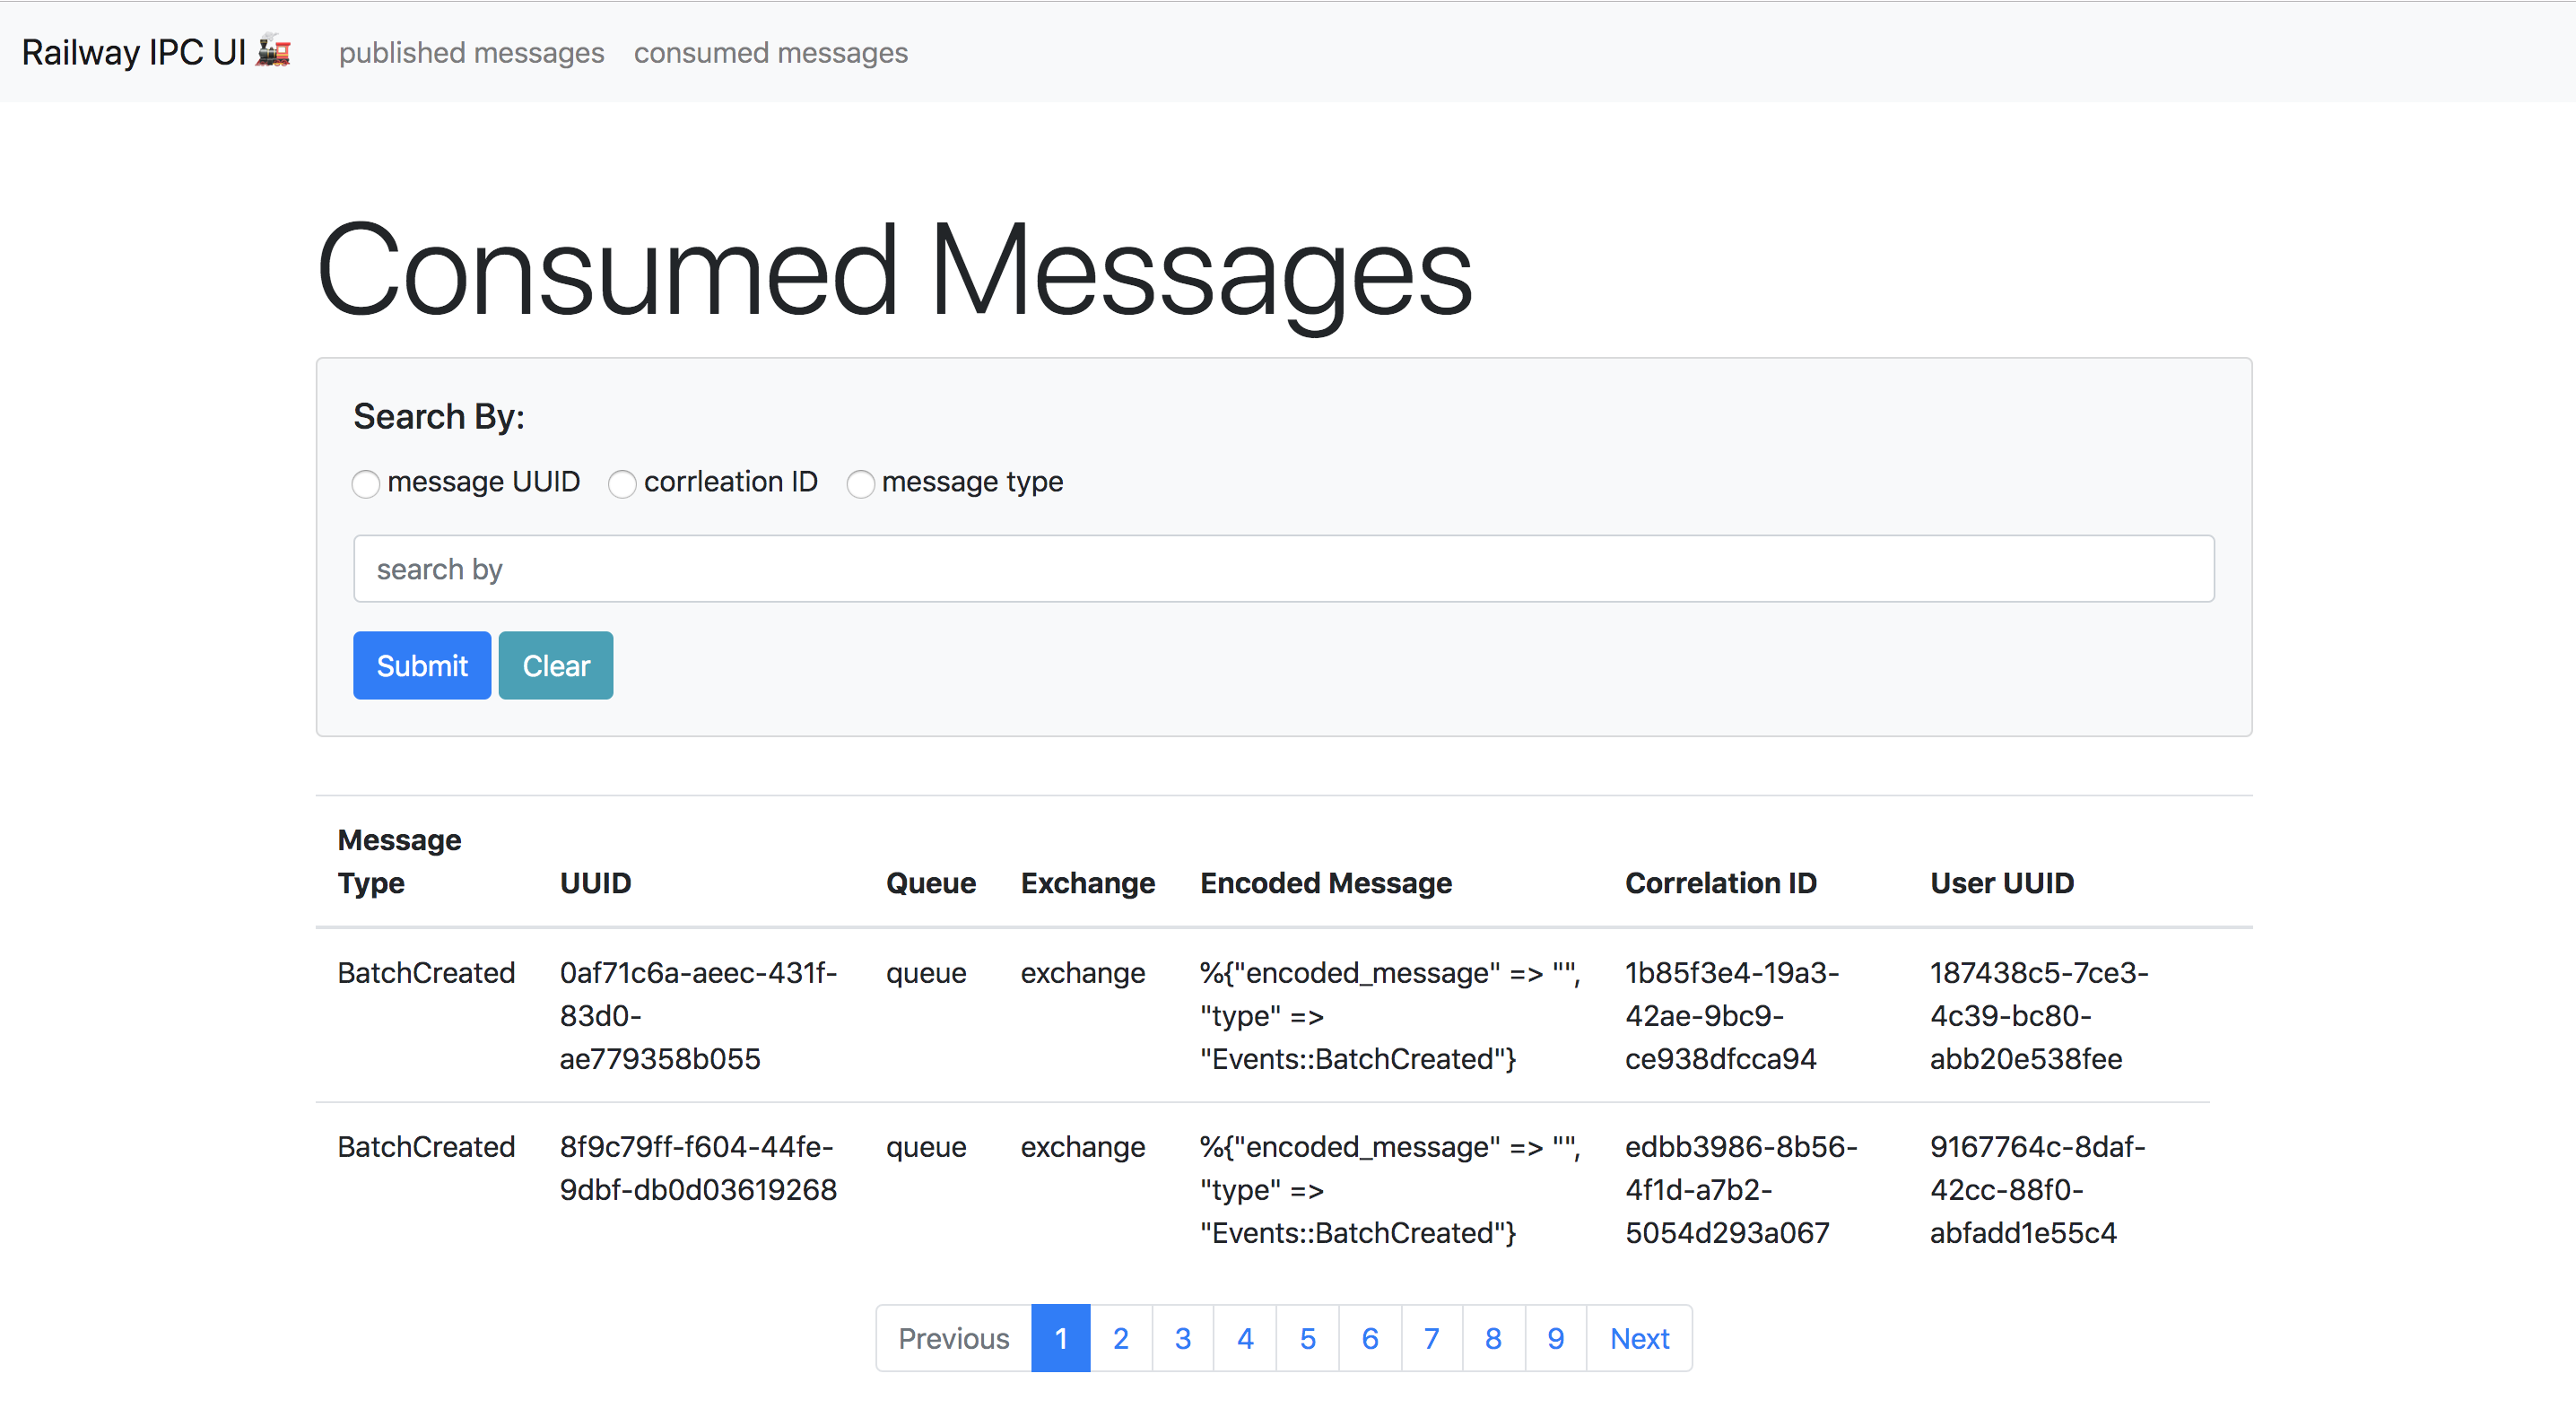Click into the search by text field
The image size is (2576, 1417).
coord(1283,569)
